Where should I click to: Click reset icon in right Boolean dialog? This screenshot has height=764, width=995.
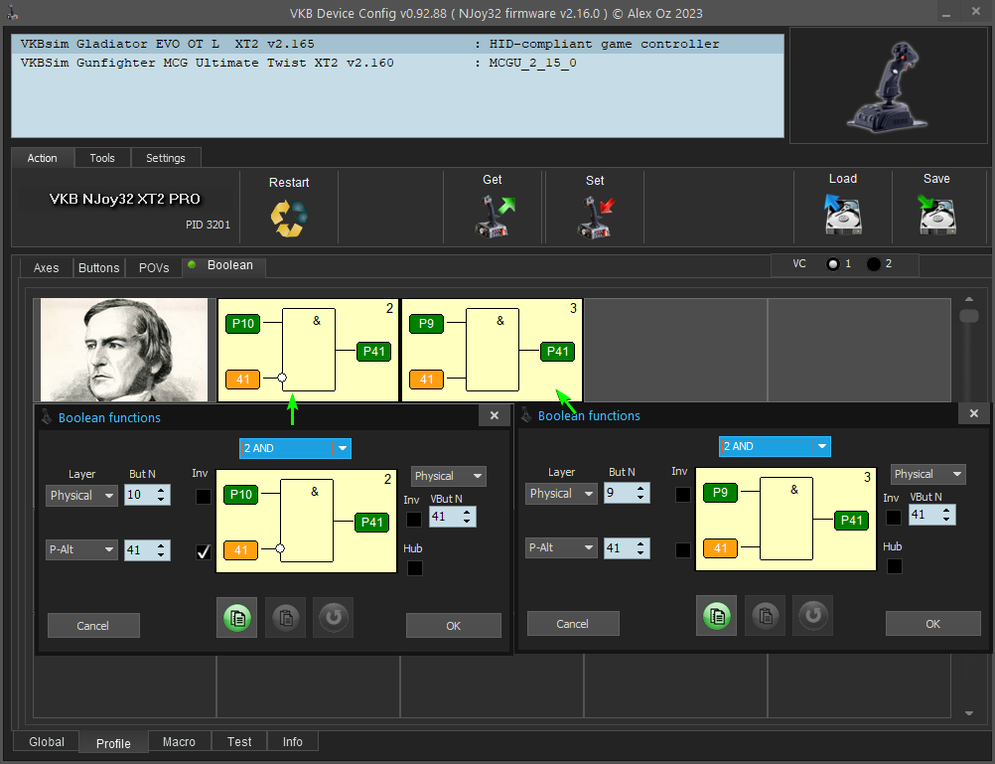(x=812, y=615)
